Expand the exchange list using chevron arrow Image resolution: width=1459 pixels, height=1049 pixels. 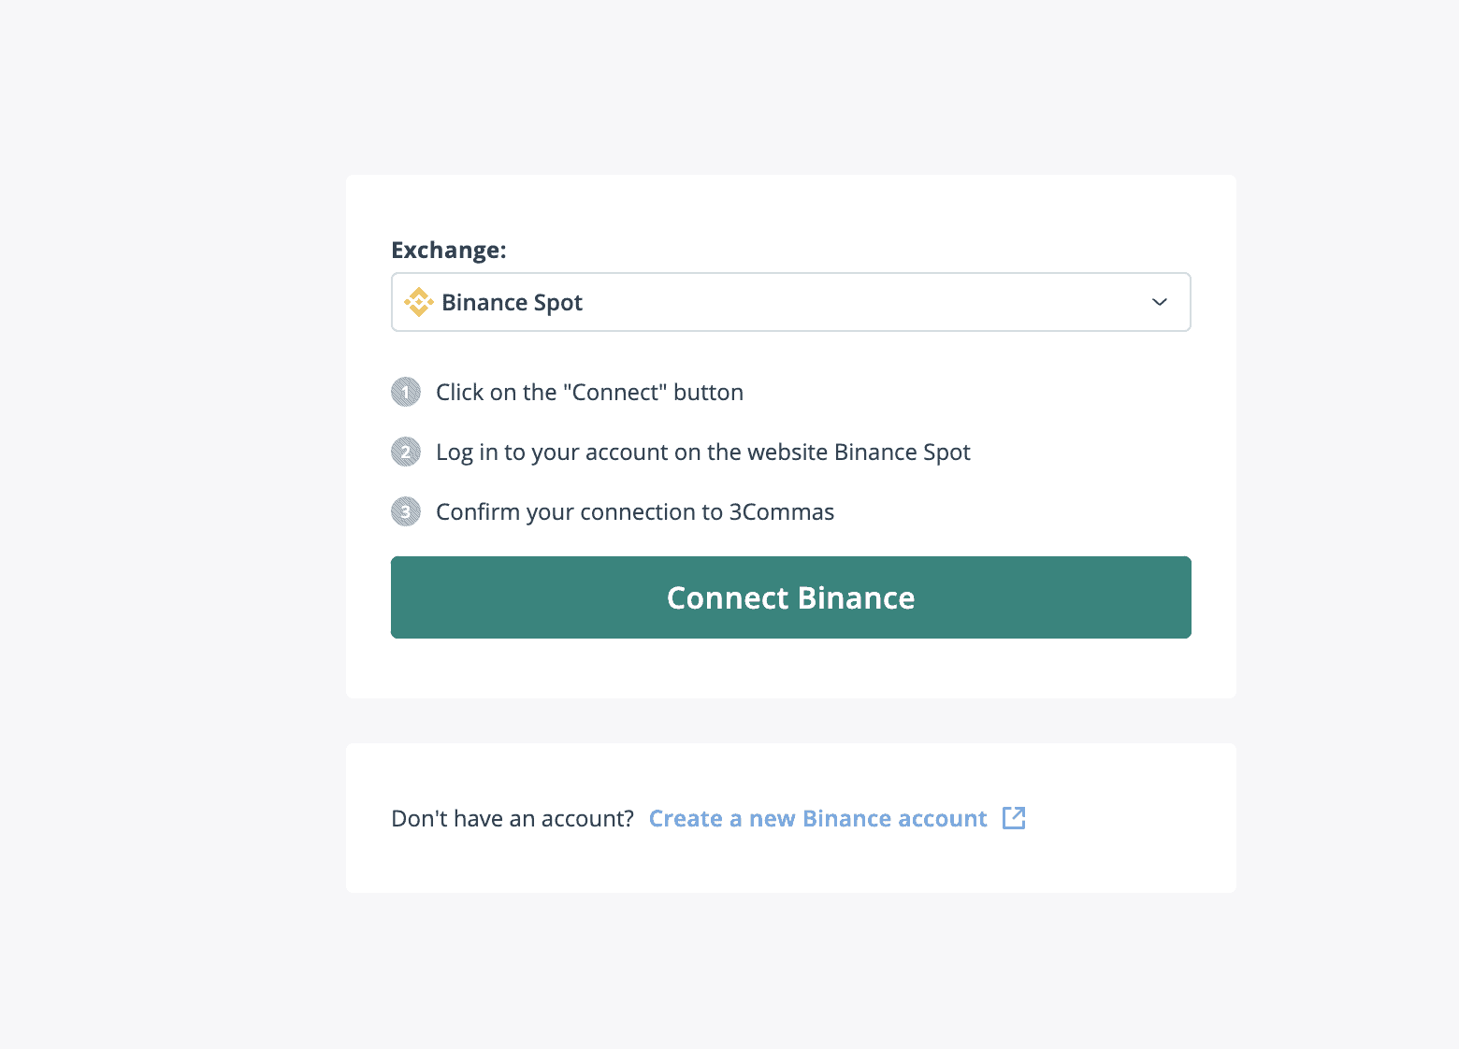(1160, 302)
